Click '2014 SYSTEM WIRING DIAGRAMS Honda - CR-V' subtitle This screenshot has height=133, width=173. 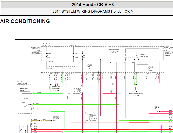pyautogui.click(x=93, y=11)
